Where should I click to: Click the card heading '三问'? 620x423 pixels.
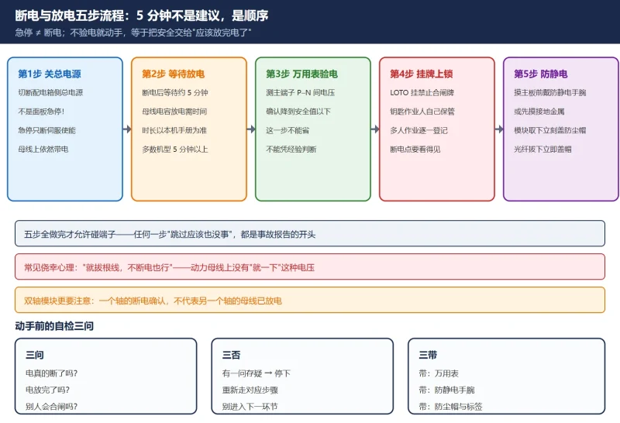[35, 355]
